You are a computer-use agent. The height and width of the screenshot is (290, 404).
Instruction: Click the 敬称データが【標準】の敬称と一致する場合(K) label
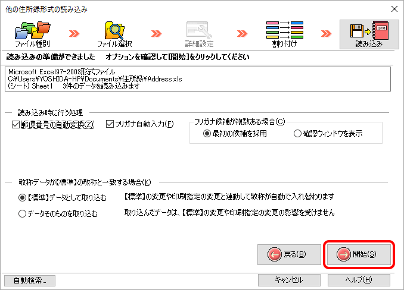tap(85, 182)
